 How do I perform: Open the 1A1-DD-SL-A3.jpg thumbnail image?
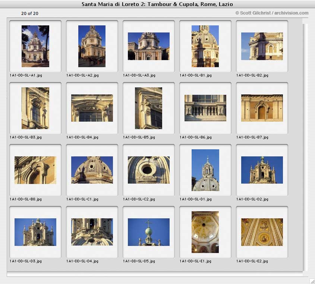pos(149,46)
